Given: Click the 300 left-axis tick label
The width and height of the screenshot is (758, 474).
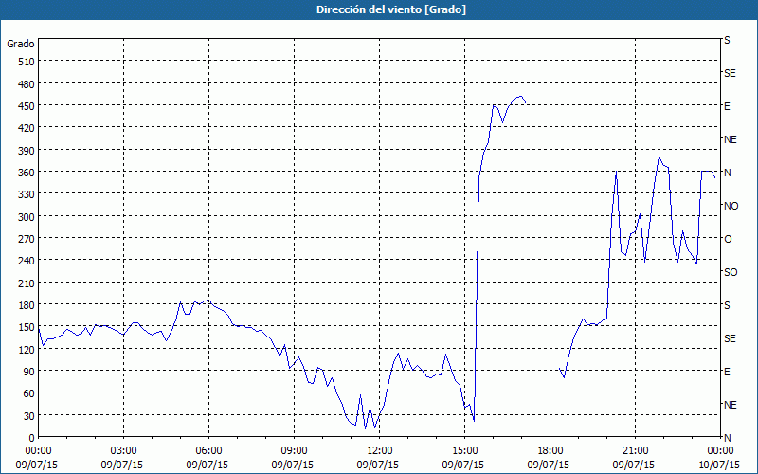Looking at the screenshot, I should pos(27,217).
